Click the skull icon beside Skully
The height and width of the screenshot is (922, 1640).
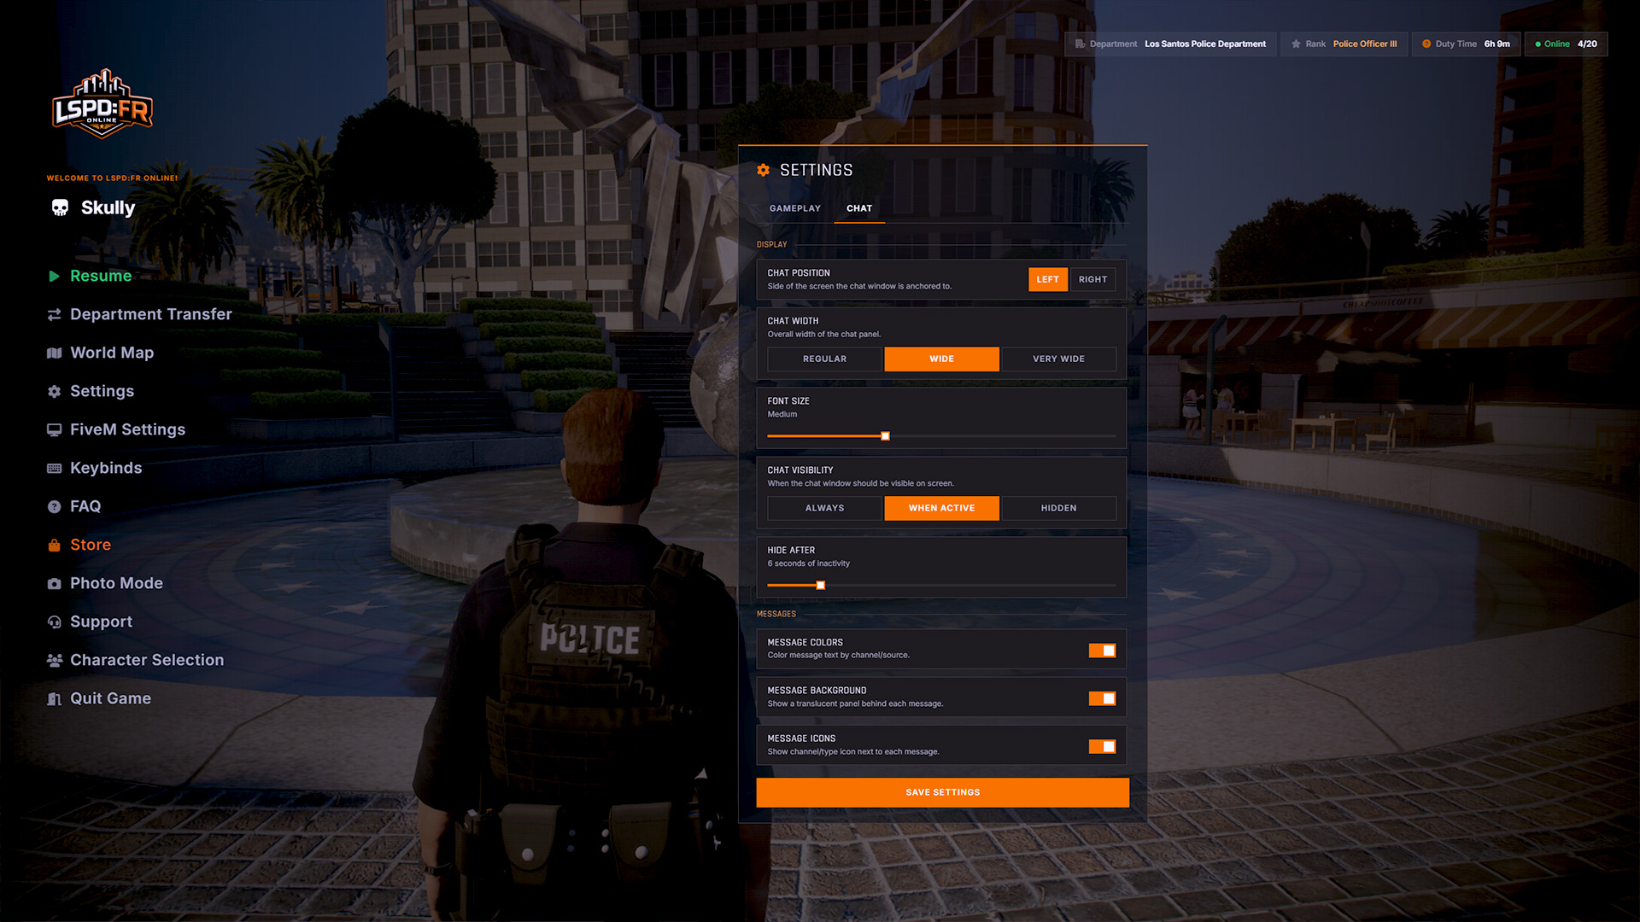60,207
